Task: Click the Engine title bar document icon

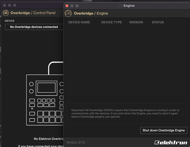Action: click(120, 6)
